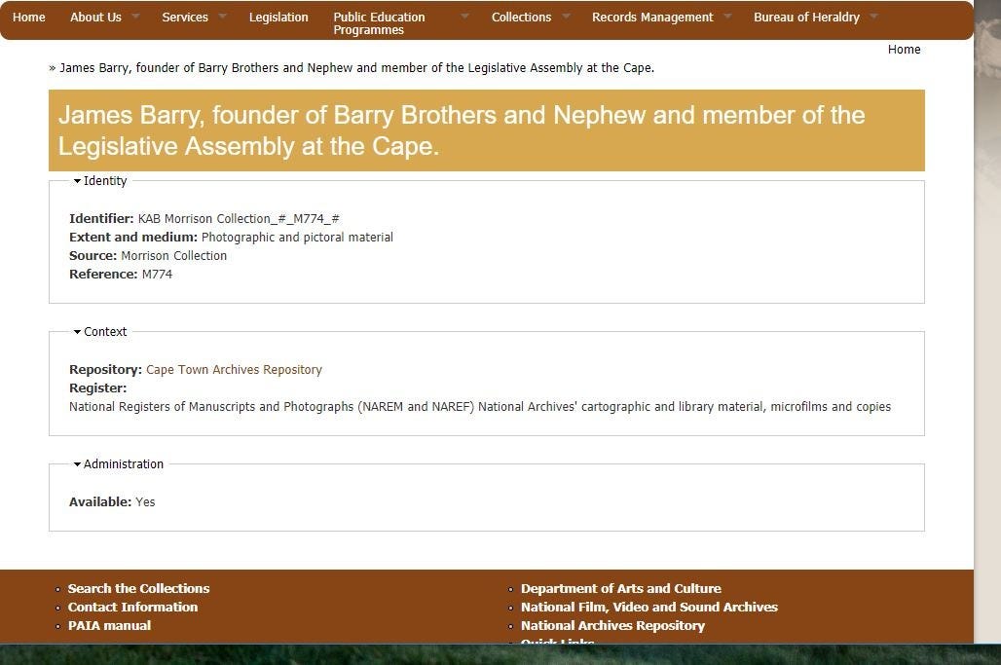Select the National Registers of Manuscripts register text

(479, 407)
